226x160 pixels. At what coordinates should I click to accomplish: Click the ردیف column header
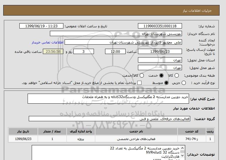click(210, 131)
